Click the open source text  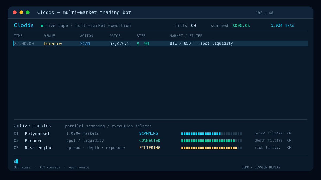coord(79,167)
